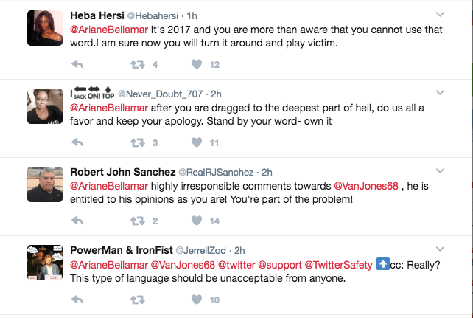The width and height of the screenshot is (473, 318).
Task: Retweet Heba Hersi's tweet
Action: [x=138, y=64]
